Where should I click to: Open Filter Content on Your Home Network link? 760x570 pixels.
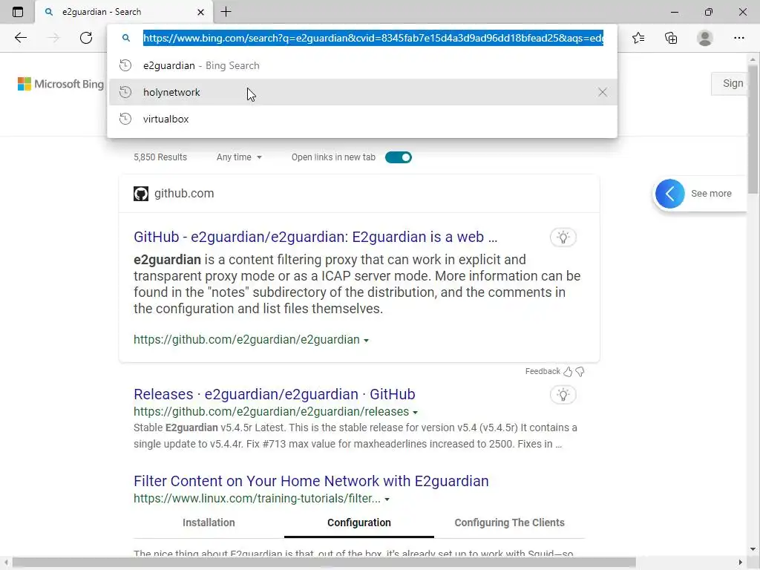(x=311, y=481)
